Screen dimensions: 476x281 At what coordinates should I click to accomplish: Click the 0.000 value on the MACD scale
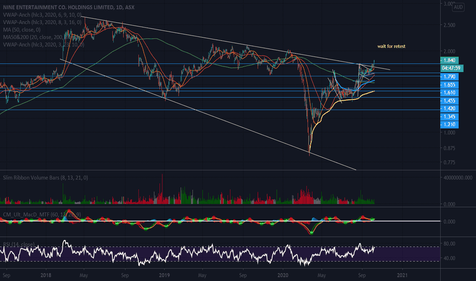449,221
